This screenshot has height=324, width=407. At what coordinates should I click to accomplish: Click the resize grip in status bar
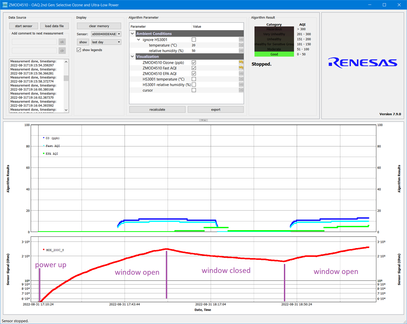pyautogui.click(x=405, y=322)
